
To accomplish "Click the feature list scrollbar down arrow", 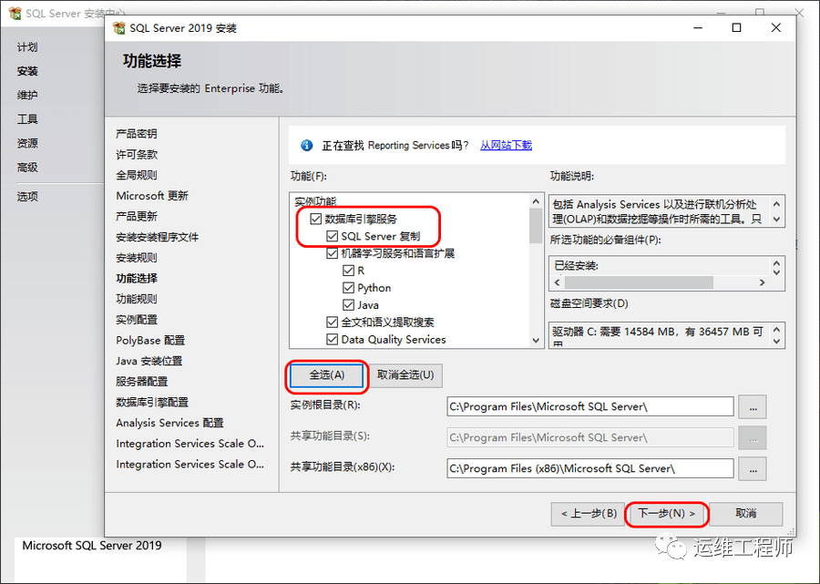I will tap(536, 341).
